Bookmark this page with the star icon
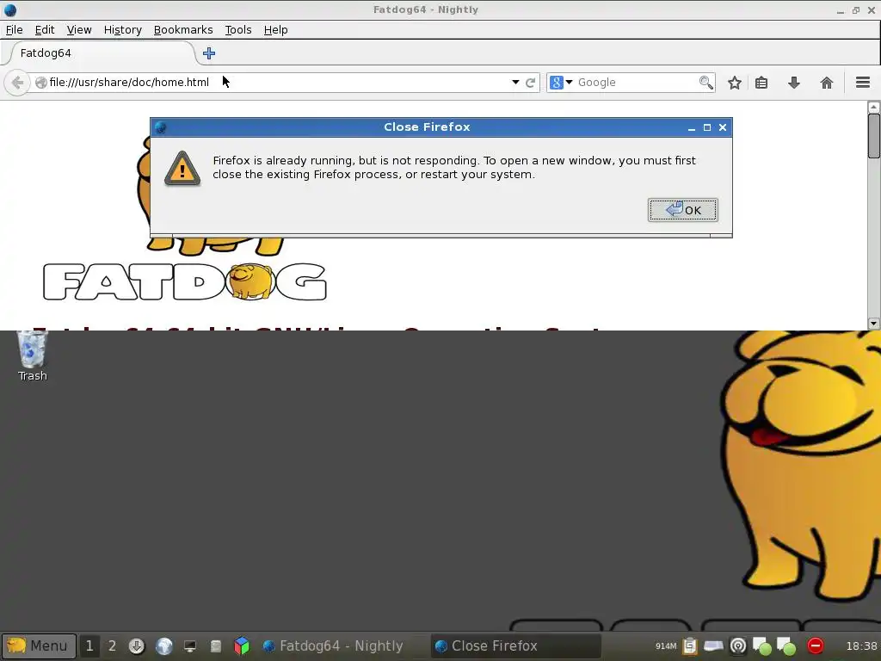 click(x=735, y=83)
